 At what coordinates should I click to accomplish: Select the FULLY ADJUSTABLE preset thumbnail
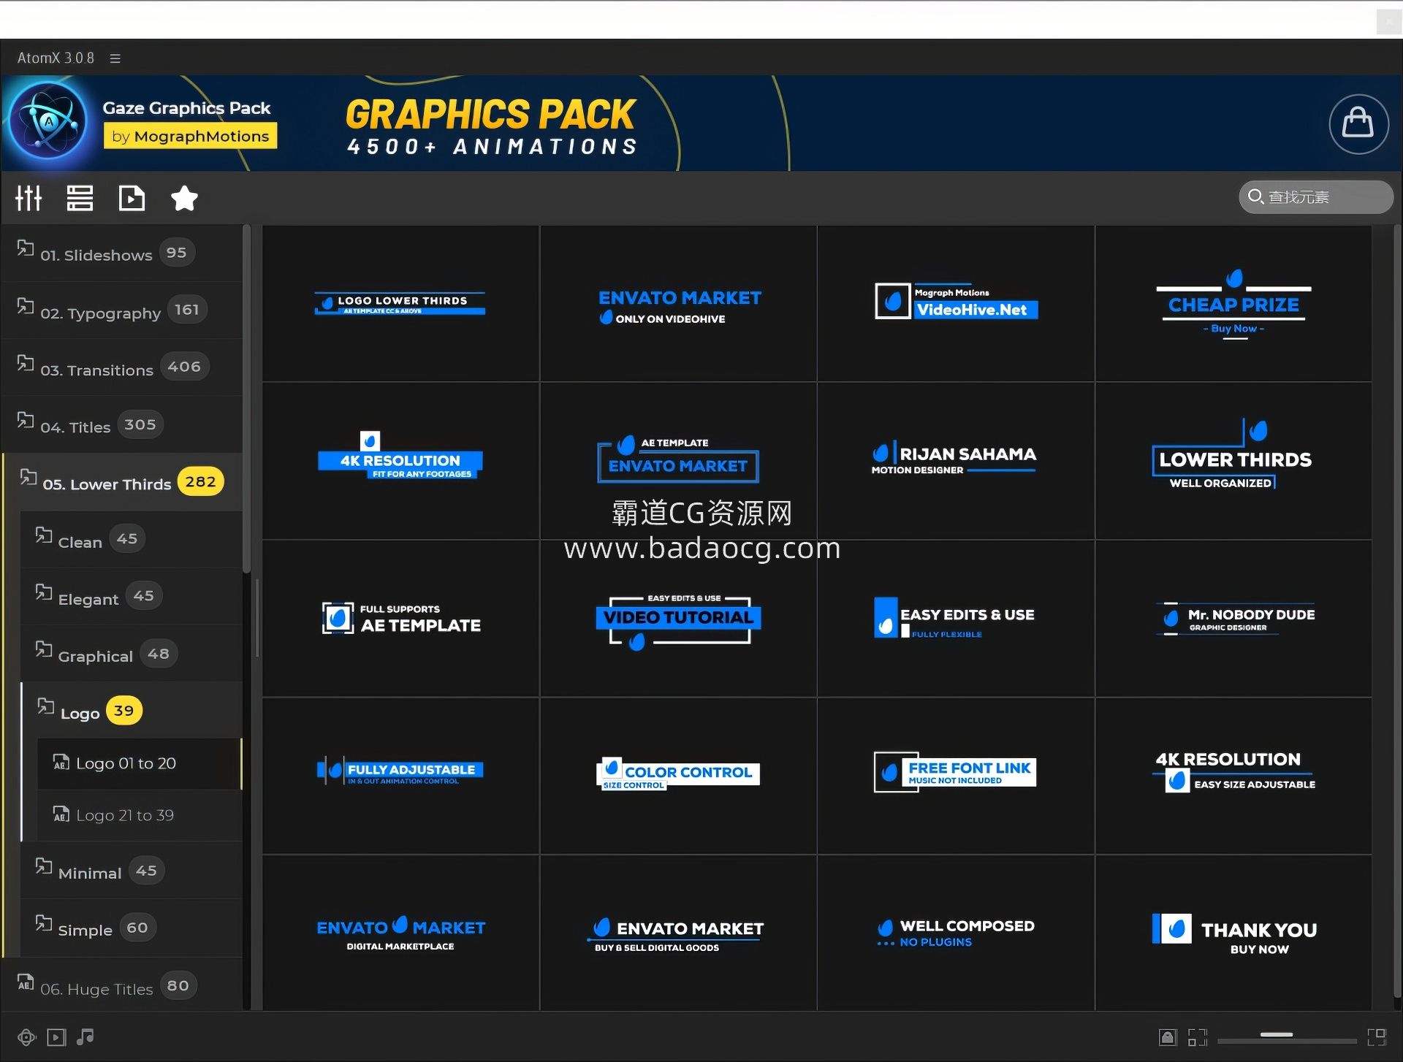400,776
